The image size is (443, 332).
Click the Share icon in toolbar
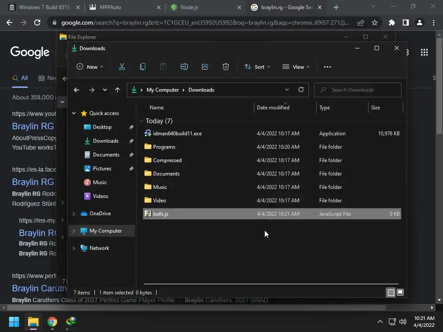point(205,67)
